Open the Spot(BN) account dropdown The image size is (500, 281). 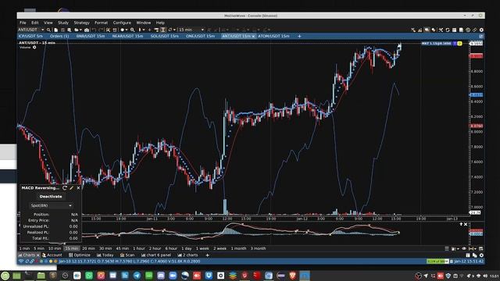pos(51,205)
